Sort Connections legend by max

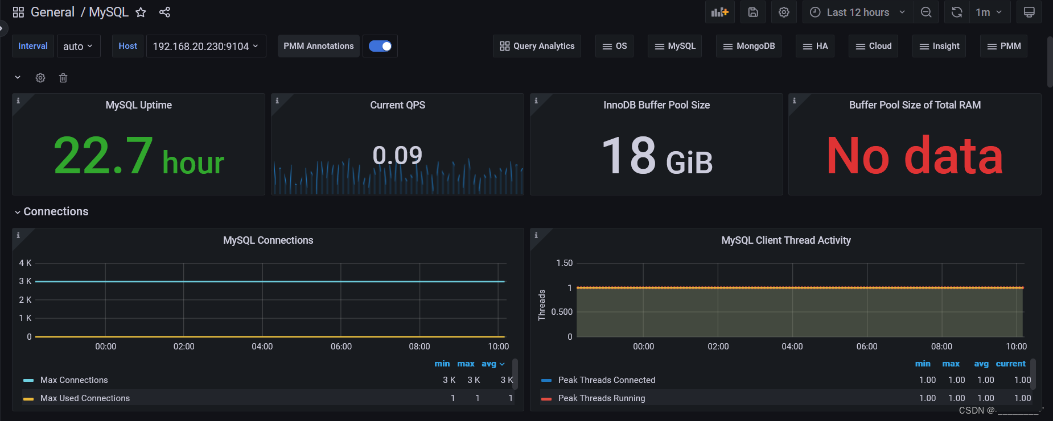click(x=466, y=364)
